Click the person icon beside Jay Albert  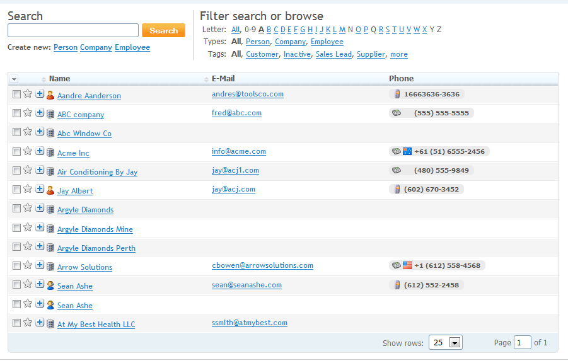click(x=50, y=190)
